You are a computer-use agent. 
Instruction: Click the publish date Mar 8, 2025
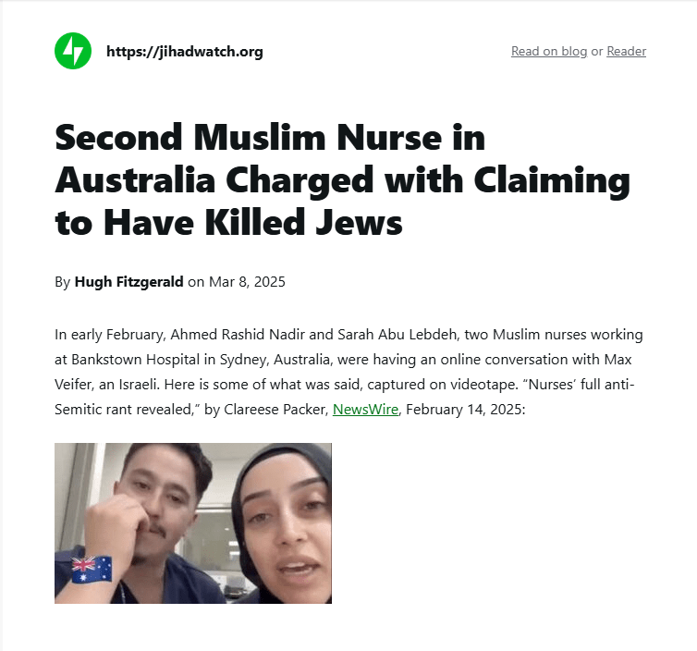pos(247,282)
